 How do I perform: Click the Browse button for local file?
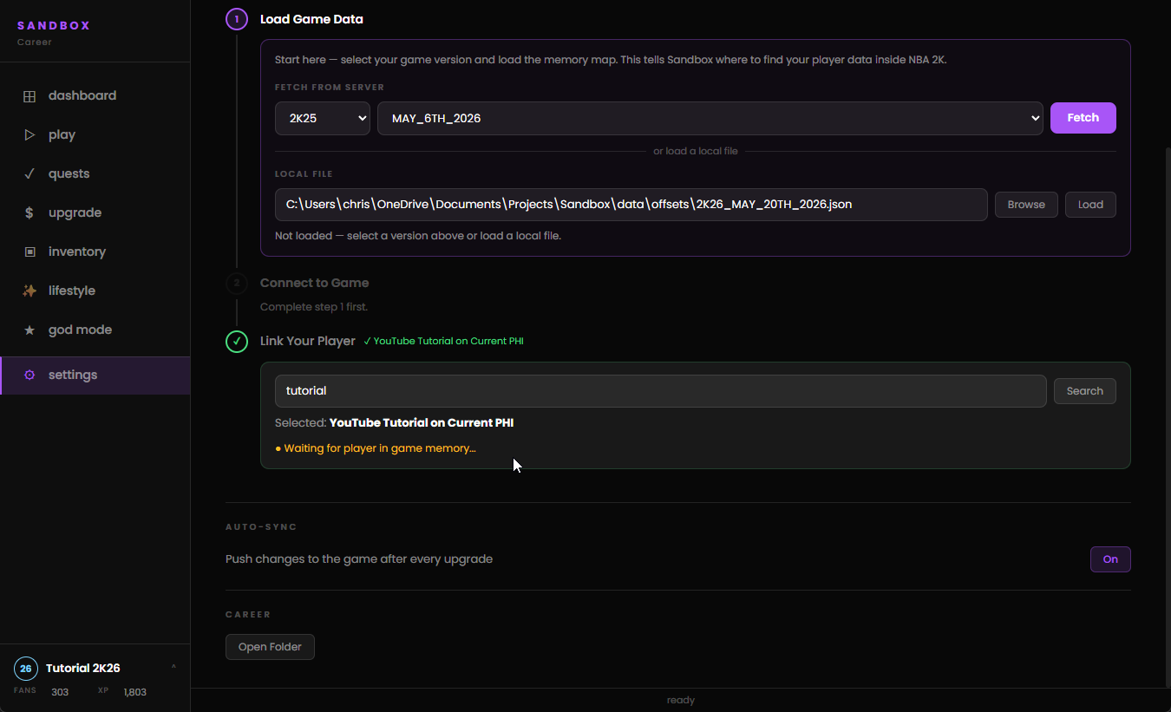coord(1026,205)
